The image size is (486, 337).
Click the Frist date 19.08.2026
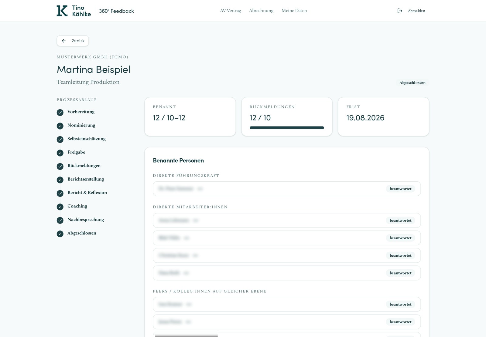tap(365, 118)
